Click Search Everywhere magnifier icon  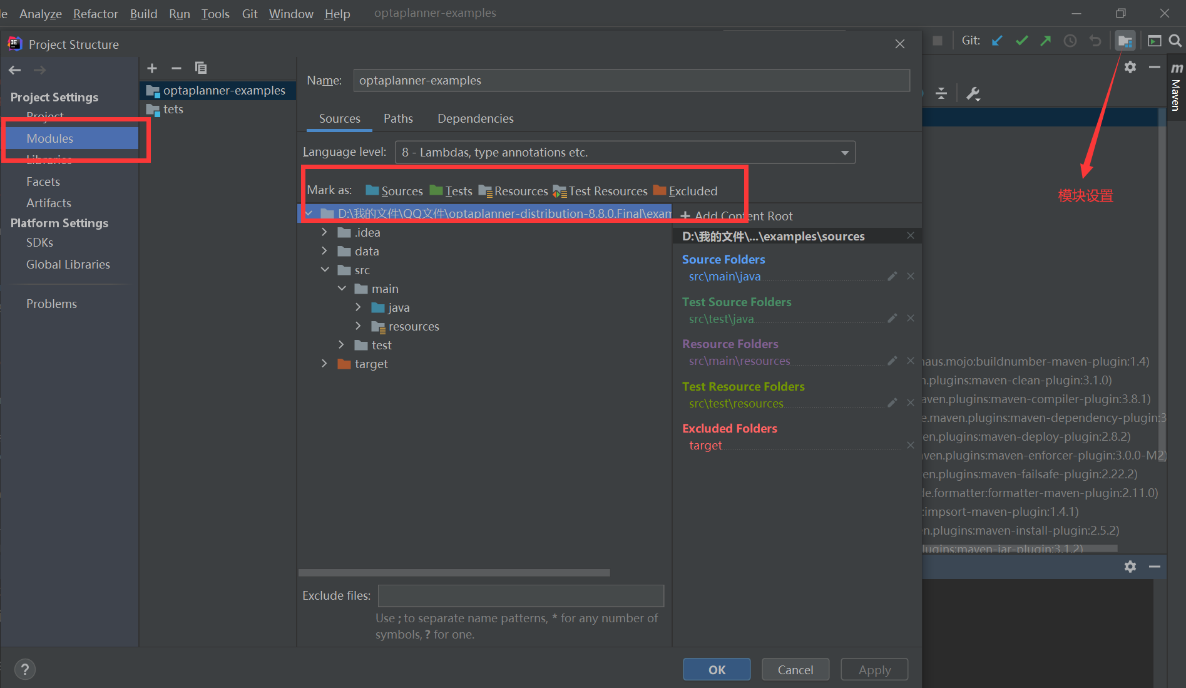pos(1175,41)
